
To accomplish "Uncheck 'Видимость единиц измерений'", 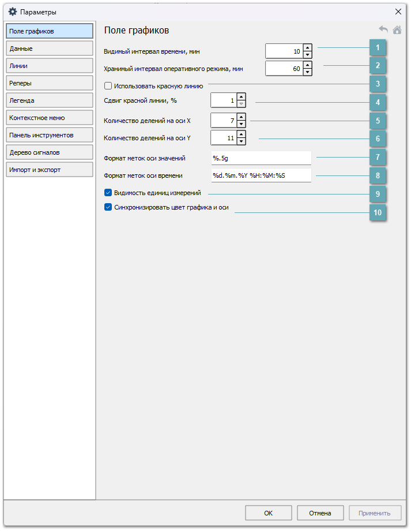I will [x=108, y=193].
